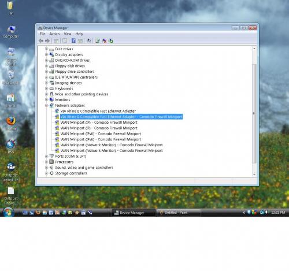Show hidden tray icons using the arrow

[x=244, y=213]
